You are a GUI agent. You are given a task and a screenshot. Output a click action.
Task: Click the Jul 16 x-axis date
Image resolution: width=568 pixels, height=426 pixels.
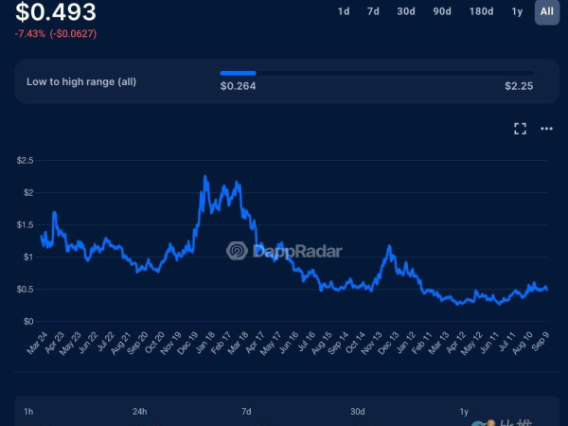click(307, 343)
